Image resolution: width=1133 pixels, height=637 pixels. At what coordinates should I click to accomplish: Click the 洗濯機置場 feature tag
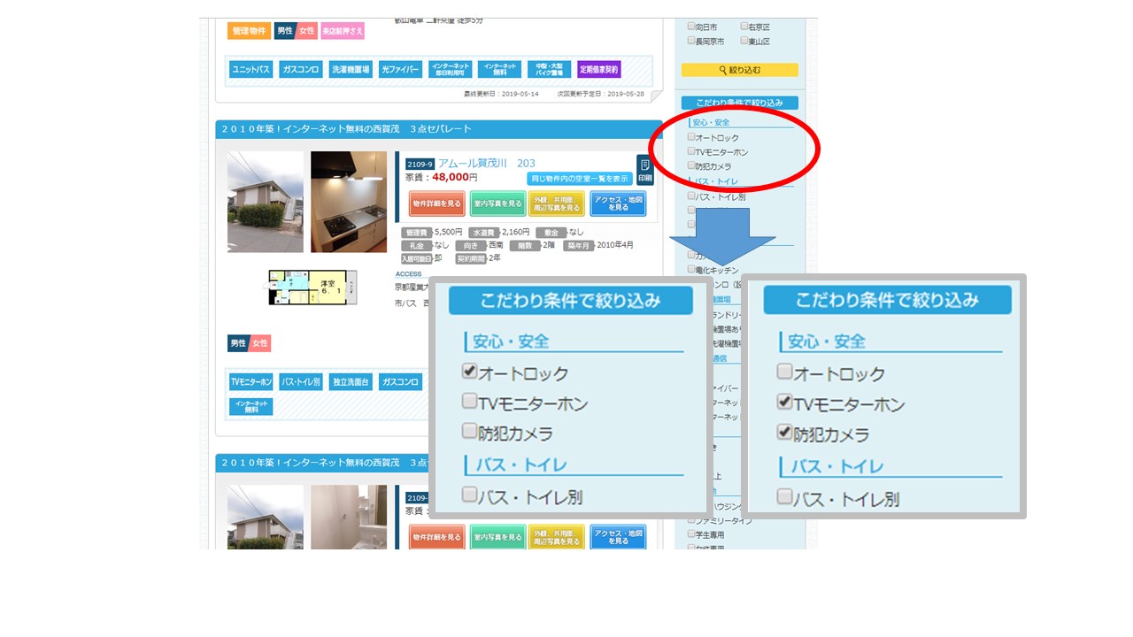(351, 69)
